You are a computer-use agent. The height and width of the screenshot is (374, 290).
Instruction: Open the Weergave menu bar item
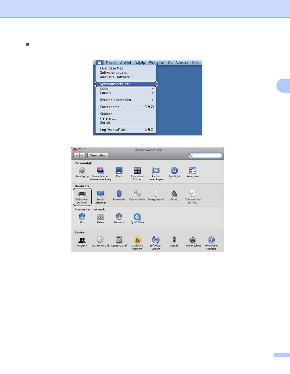(156, 63)
